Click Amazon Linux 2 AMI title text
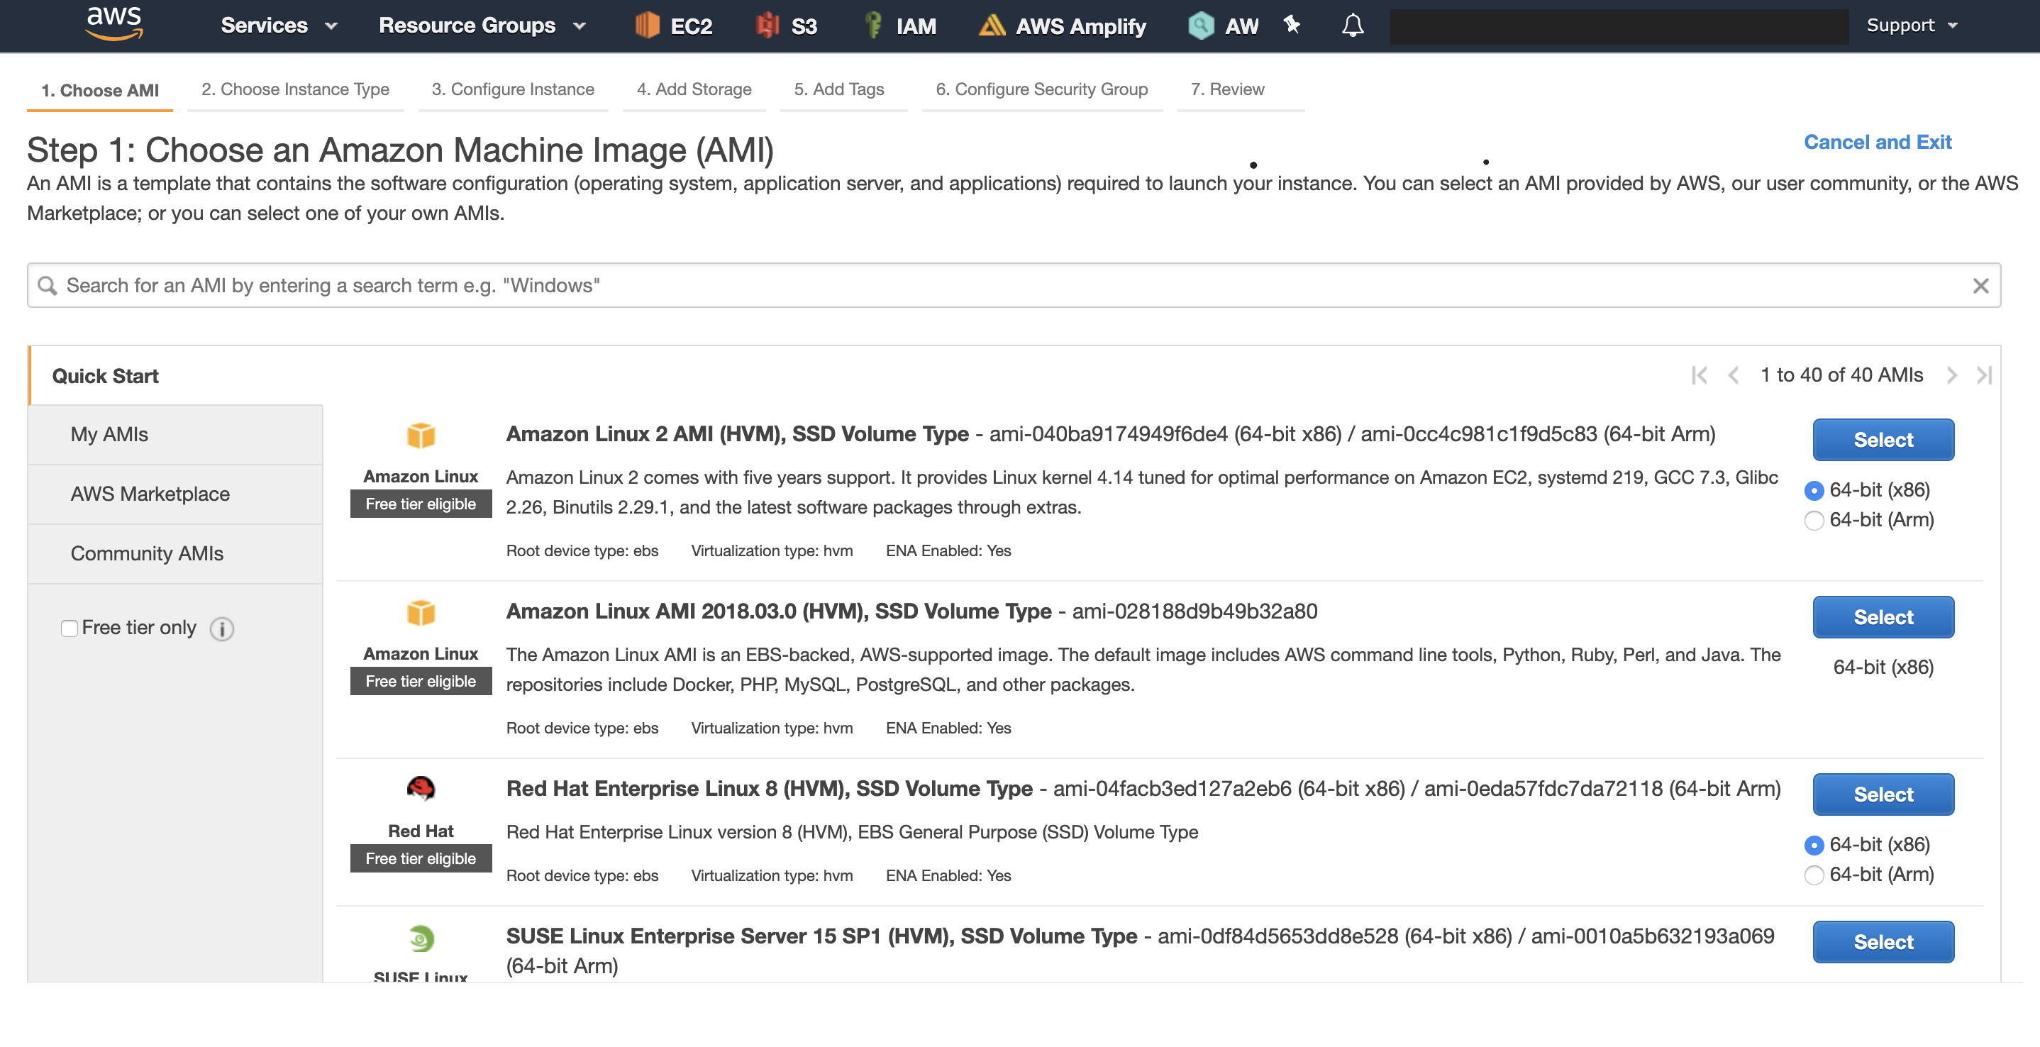This screenshot has width=2040, height=1047. [x=737, y=434]
